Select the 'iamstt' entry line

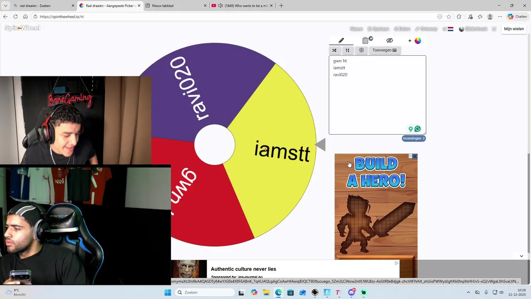pos(339,68)
